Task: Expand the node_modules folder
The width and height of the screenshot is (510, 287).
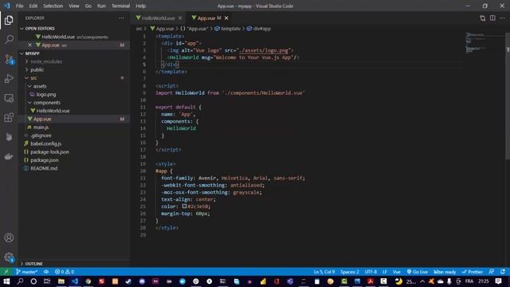Action: pyautogui.click(x=46, y=61)
